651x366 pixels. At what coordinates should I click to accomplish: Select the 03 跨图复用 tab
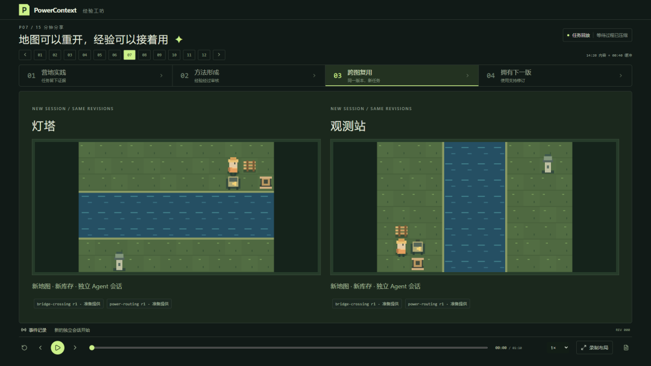pos(402,75)
